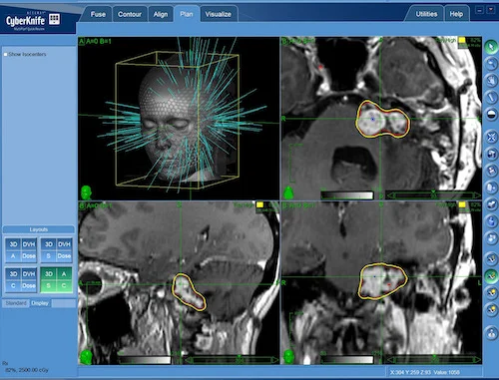Click green head orientation icon in sagittal view
This screenshot has height=380, width=499.
click(x=86, y=357)
